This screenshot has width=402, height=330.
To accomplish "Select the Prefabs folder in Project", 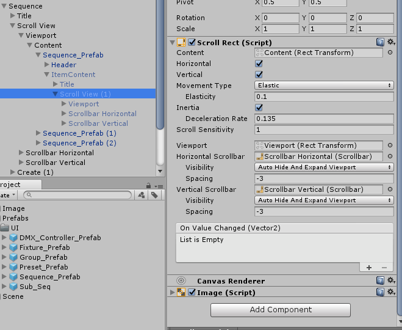I will pos(15,218).
